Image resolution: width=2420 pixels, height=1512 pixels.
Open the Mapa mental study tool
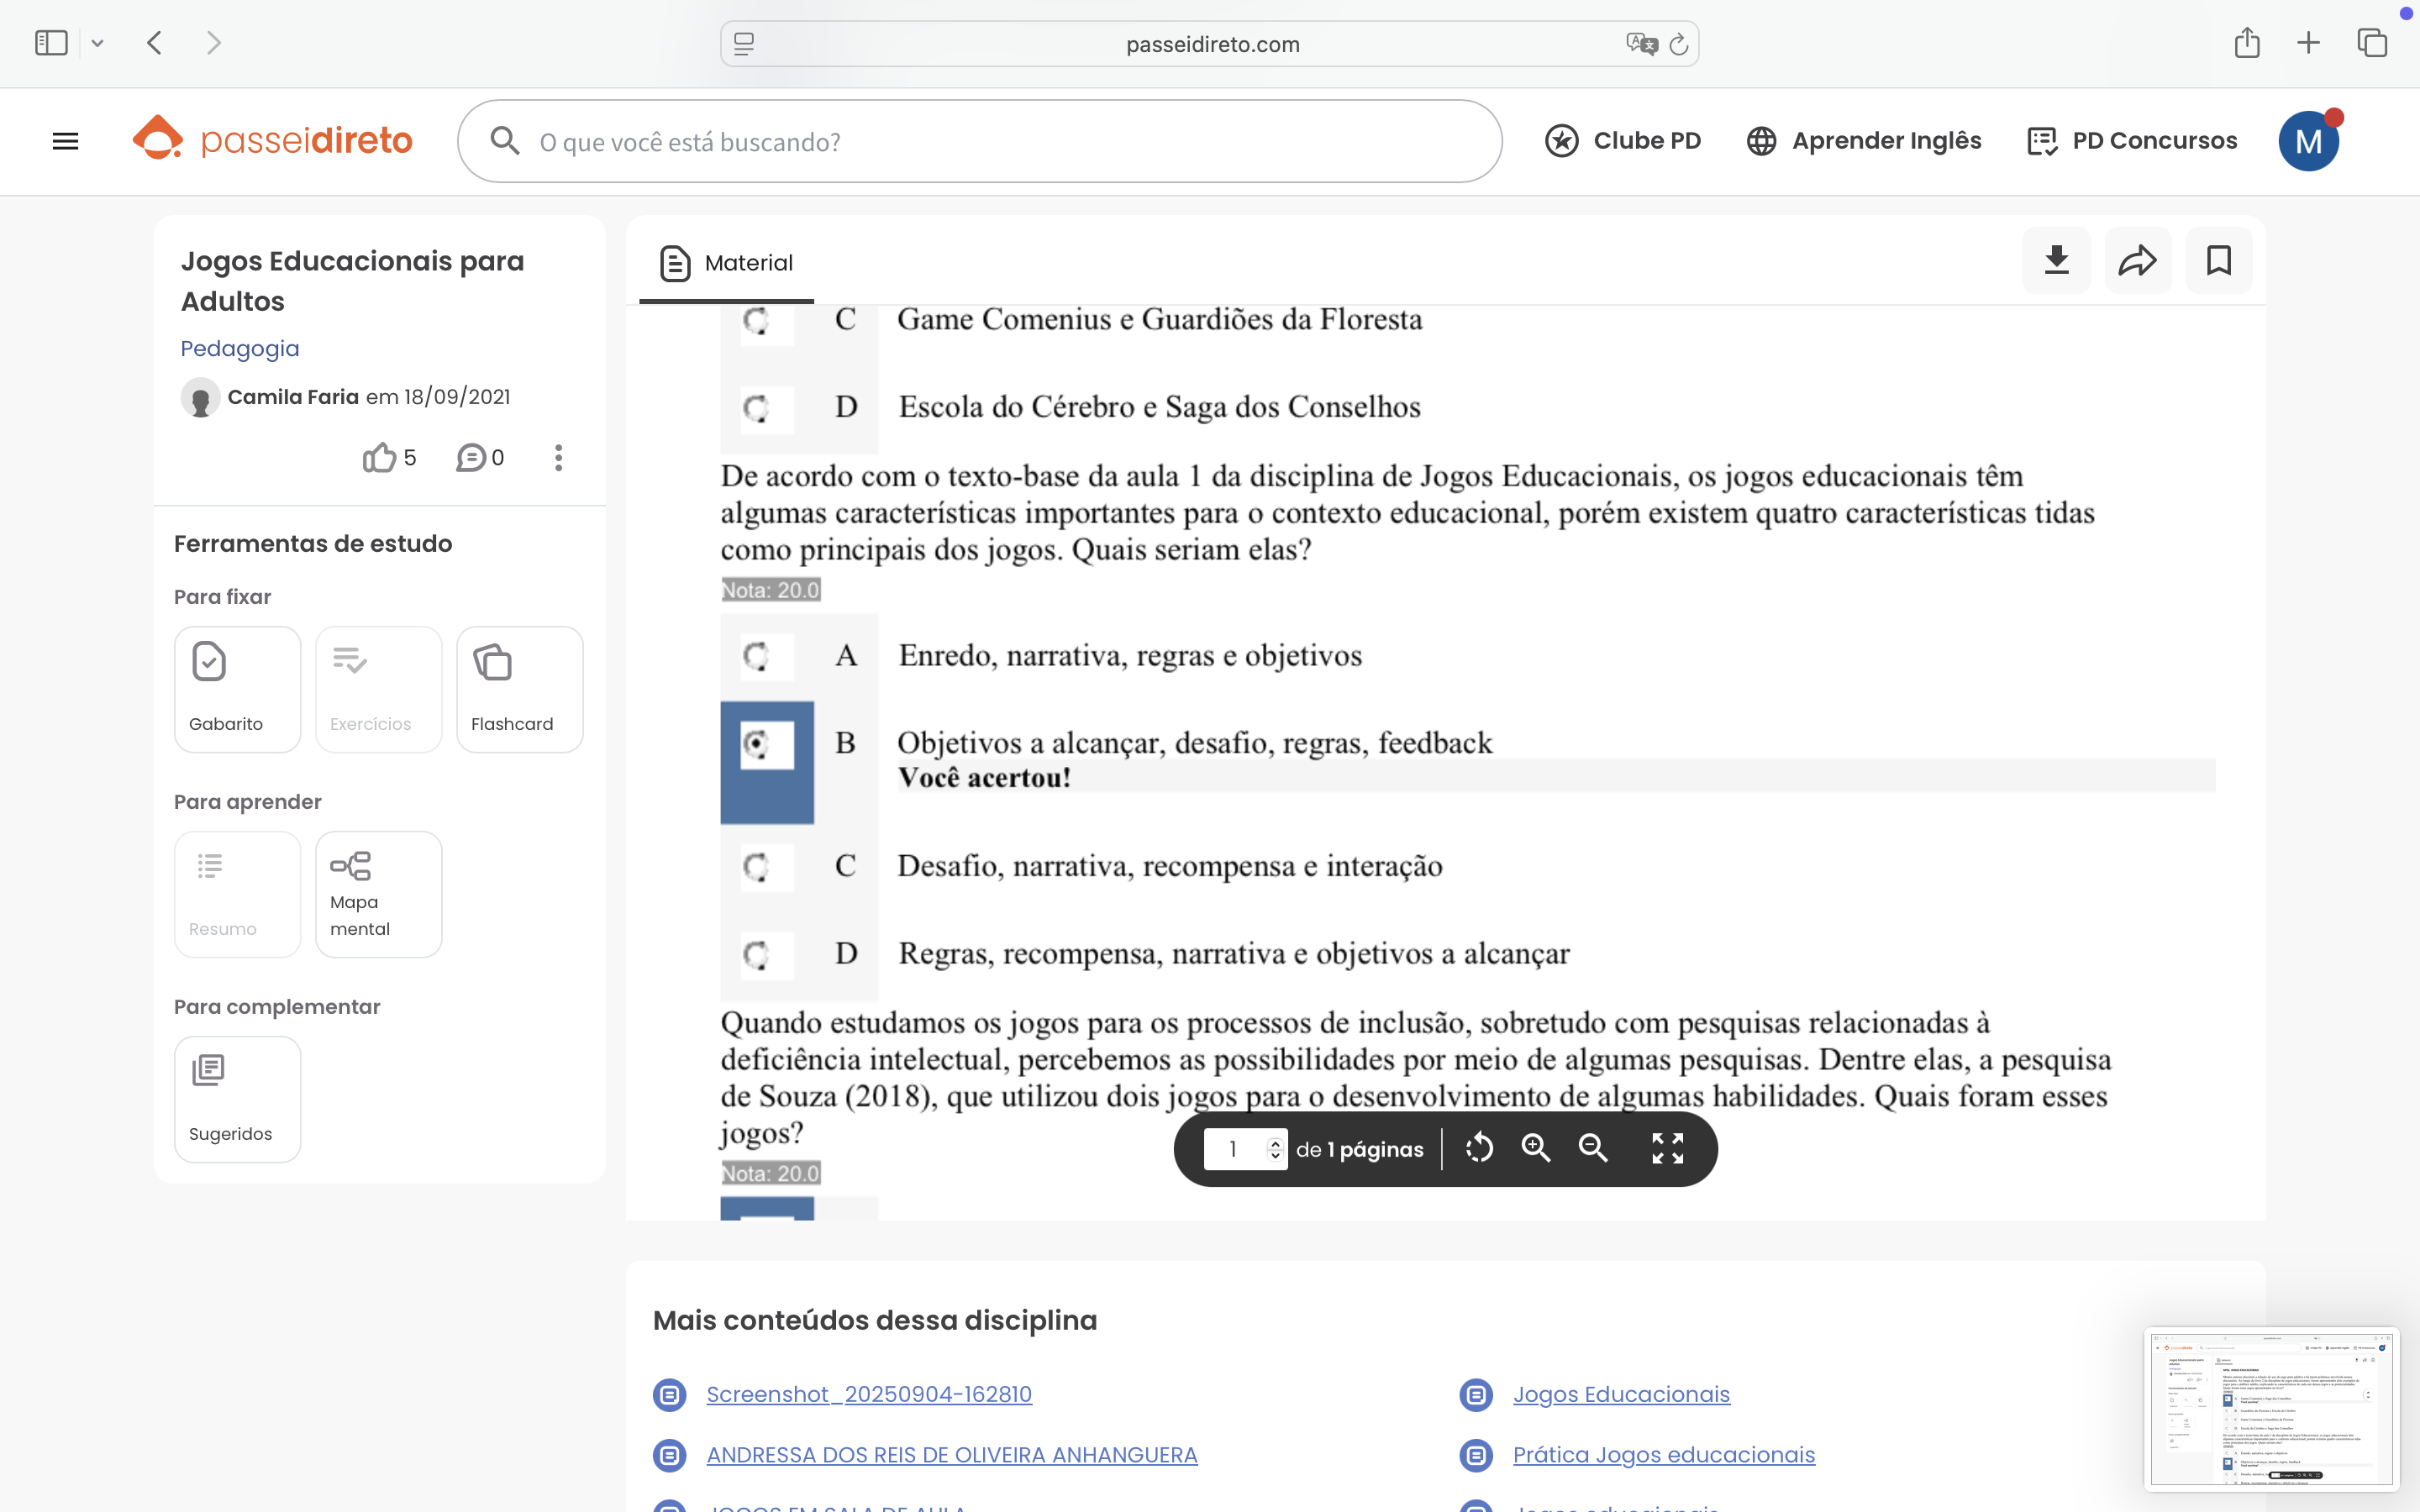[378, 894]
